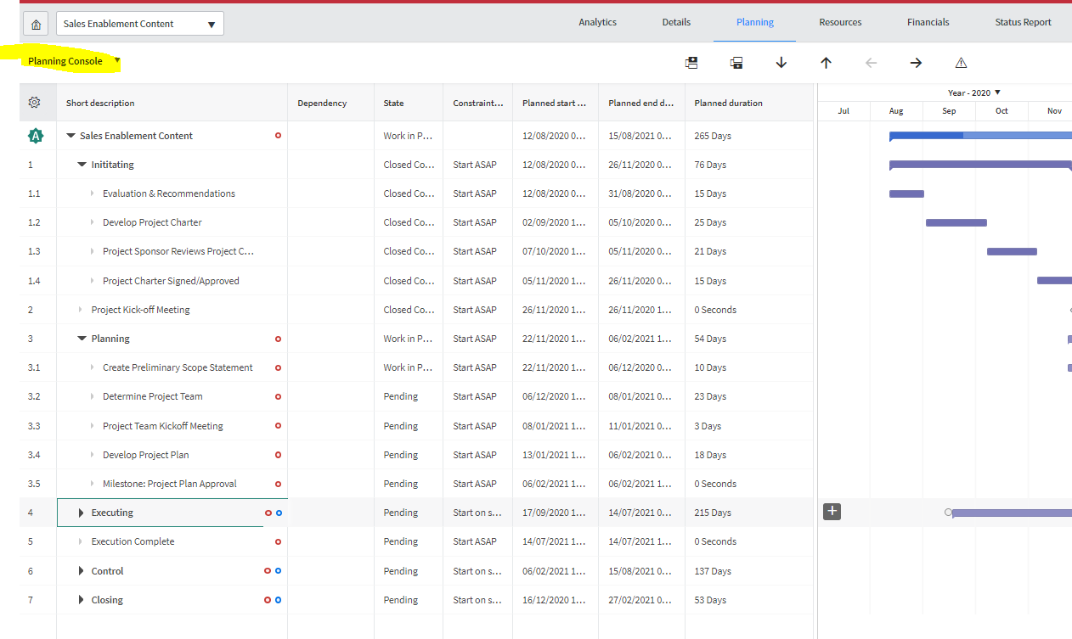Click the plus icon beside the Executing Gantt bar
This screenshot has height=639, width=1072.
(831, 511)
